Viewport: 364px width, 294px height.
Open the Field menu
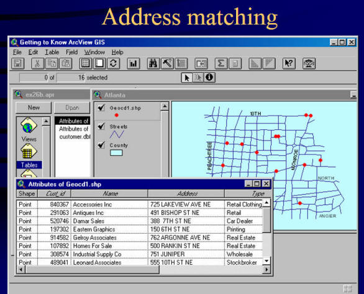click(71, 52)
